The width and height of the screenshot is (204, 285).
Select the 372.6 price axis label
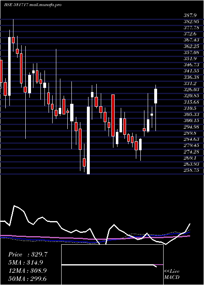[x=190, y=34]
